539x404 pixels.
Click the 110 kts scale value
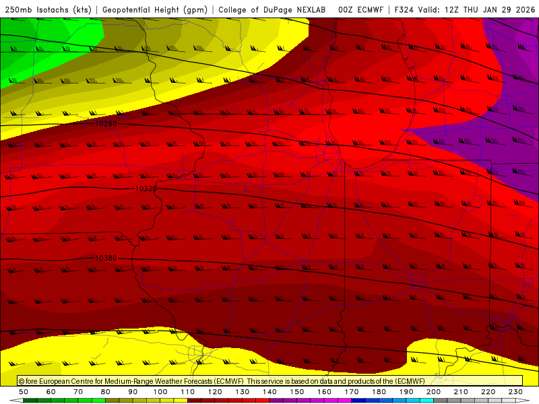coord(188,392)
